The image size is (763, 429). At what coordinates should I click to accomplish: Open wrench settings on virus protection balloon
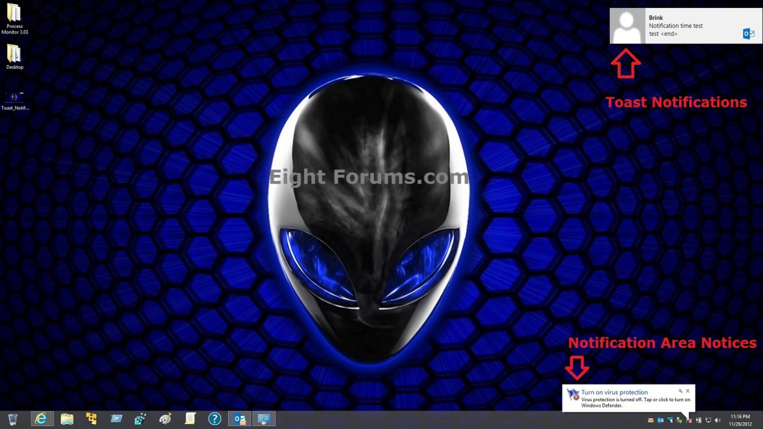680,391
